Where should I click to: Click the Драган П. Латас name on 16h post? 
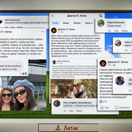118,62
